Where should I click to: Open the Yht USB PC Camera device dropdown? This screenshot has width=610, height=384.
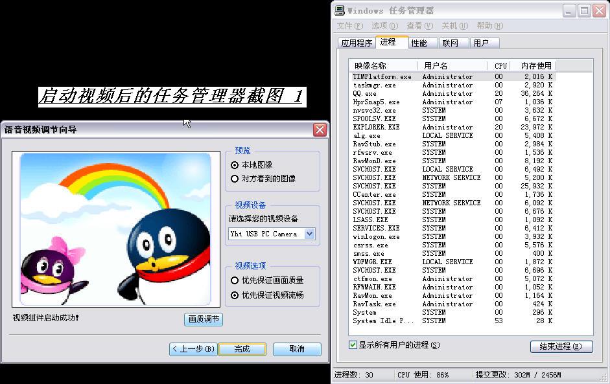point(310,234)
